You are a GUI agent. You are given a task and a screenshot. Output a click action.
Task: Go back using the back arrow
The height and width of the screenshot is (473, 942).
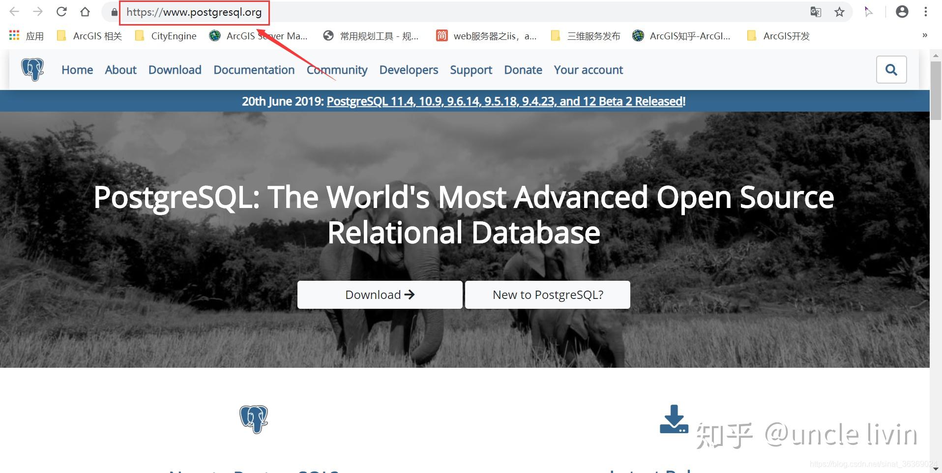click(13, 11)
